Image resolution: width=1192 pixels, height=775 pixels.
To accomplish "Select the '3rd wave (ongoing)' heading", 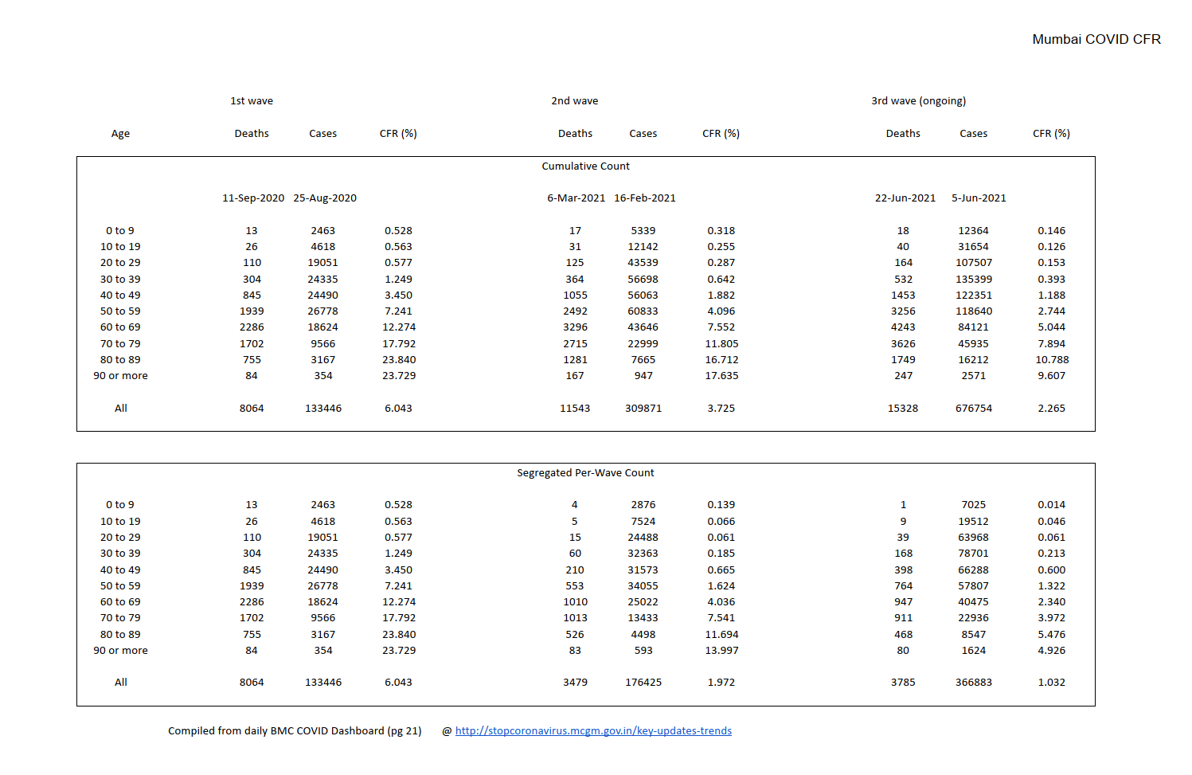I will (919, 101).
